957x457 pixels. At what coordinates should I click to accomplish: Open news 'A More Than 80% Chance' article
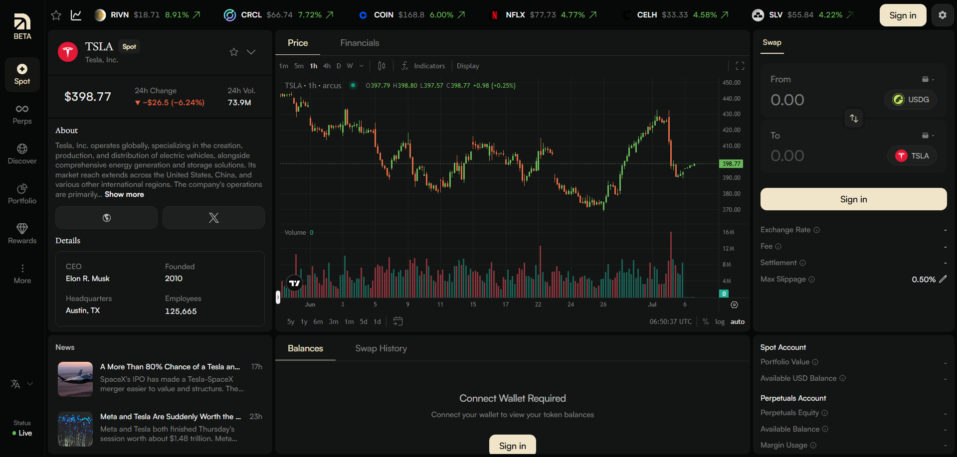170,367
